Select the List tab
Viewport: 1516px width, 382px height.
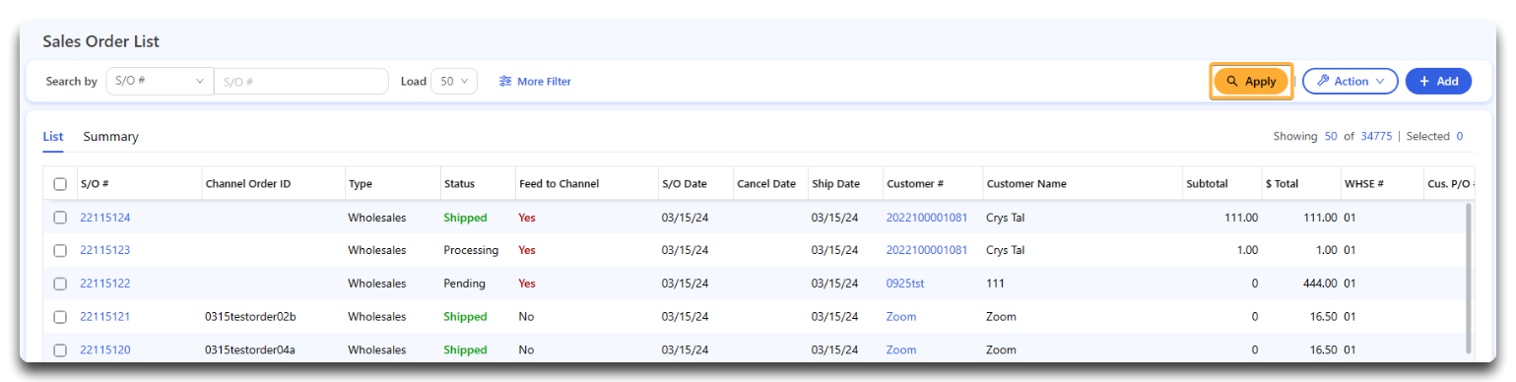[x=53, y=137]
